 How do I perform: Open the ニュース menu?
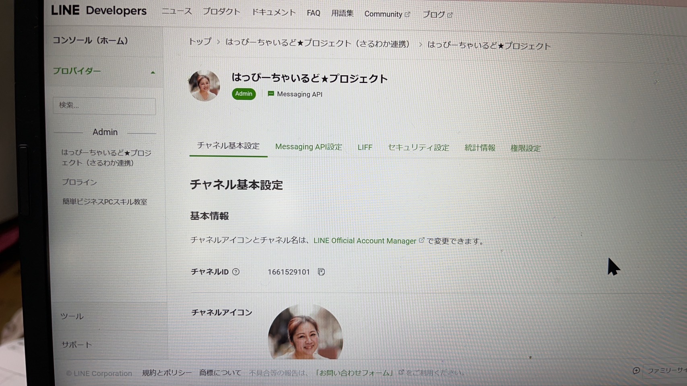coord(177,11)
